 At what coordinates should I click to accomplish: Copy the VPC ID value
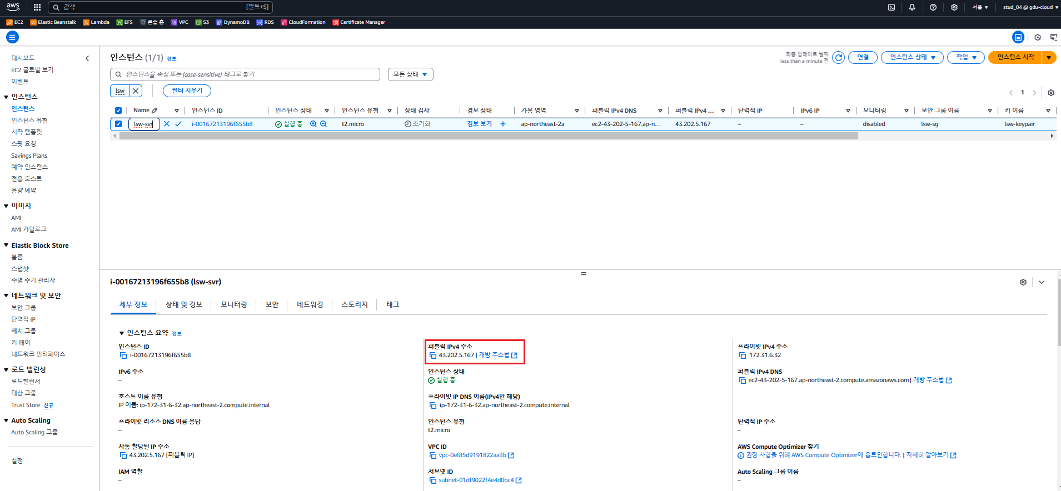pos(433,455)
